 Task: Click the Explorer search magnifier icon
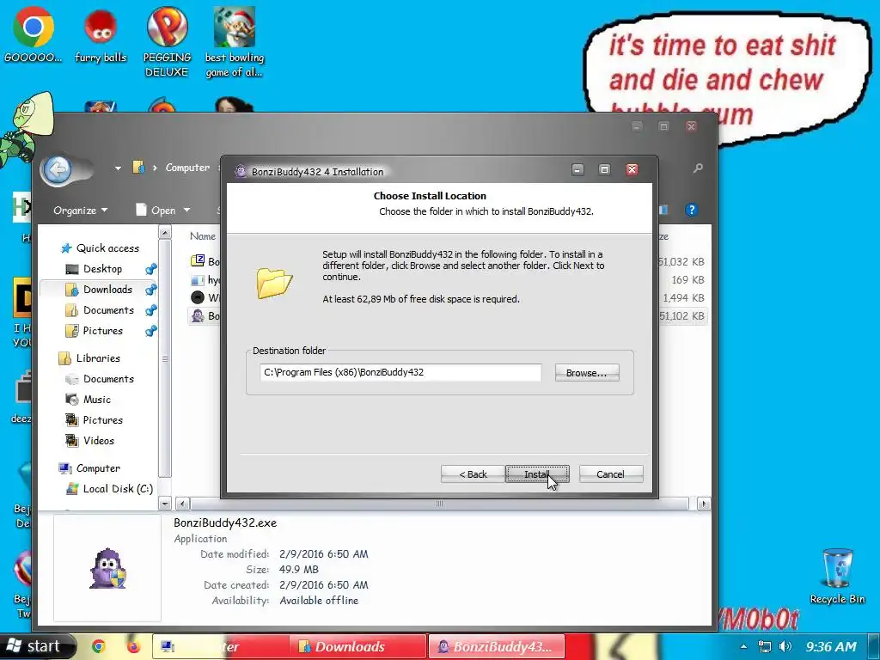[698, 168]
